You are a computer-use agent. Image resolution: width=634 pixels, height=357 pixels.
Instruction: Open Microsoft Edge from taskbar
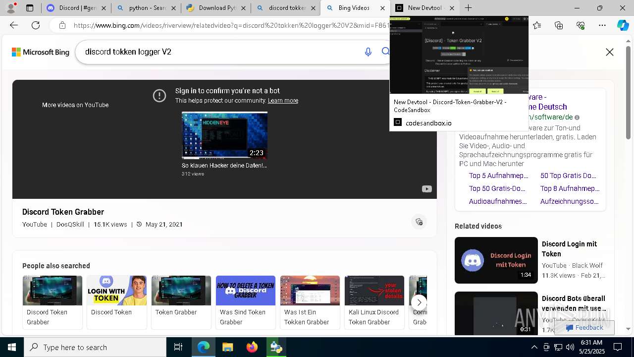click(x=204, y=347)
